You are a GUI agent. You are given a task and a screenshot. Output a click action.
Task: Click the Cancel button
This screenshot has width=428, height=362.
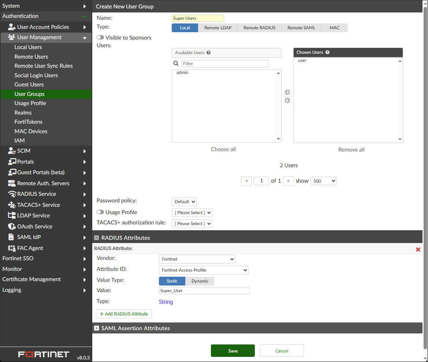(282, 351)
